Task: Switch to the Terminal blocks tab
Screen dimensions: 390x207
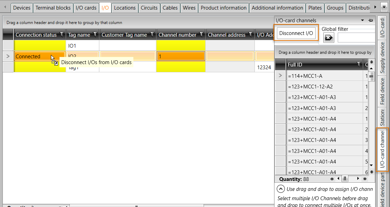Action: pos(53,8)
